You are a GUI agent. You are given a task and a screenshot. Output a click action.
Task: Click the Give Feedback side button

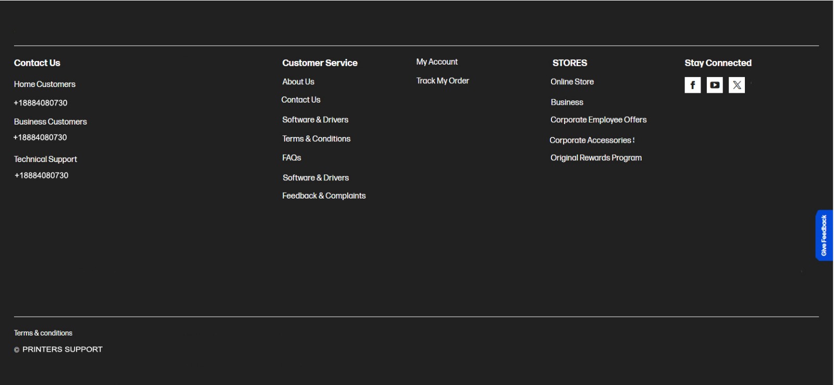point(824,235)
